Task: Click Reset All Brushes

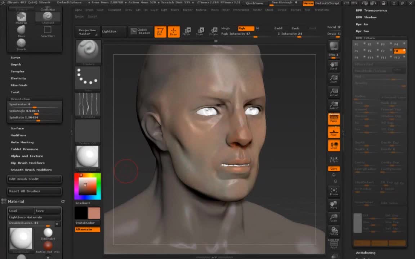Action: tap(35, 191)
